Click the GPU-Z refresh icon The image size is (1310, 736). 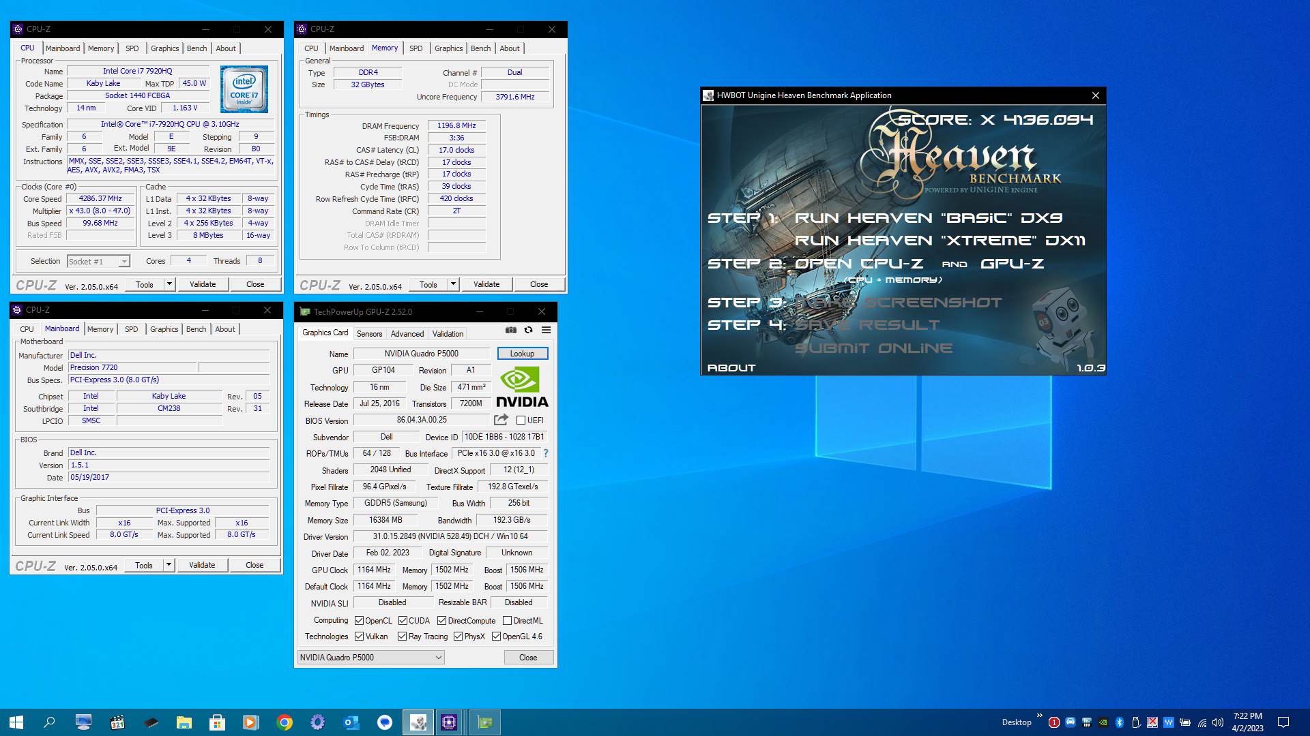point(528,330)
